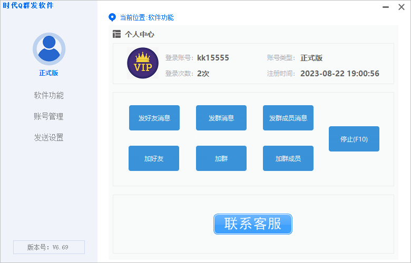This screenshot has width=411, height=263.
Task: Click the 发群成员消息 button
Action: pyautogui.click(x=288, y=118)
